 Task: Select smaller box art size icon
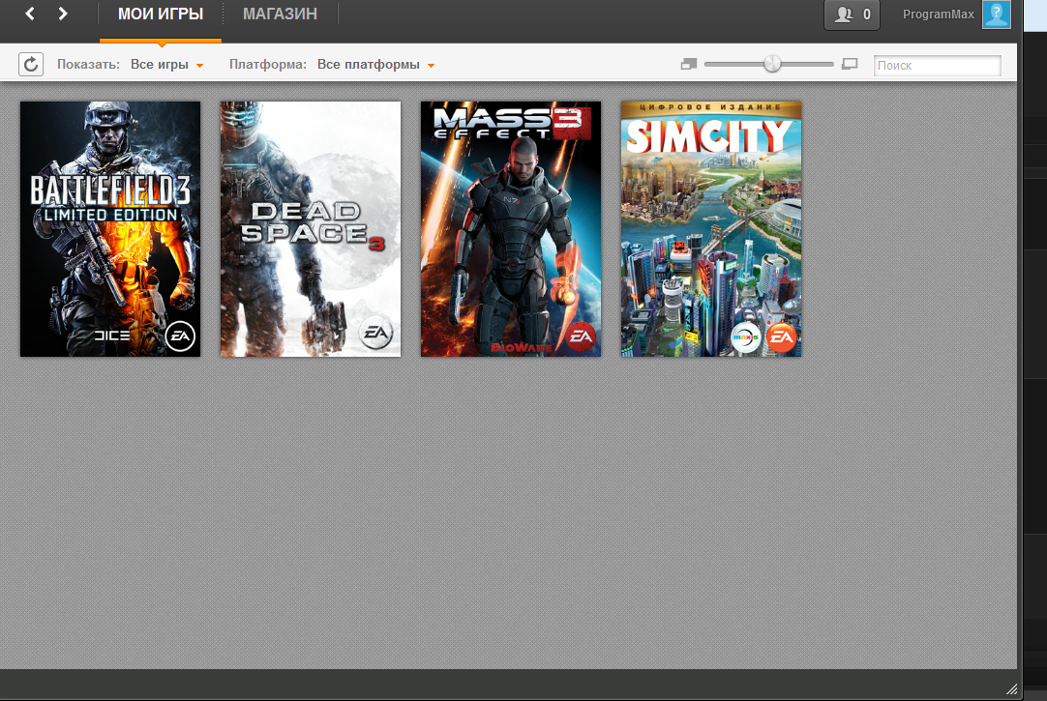click(688, 64)
